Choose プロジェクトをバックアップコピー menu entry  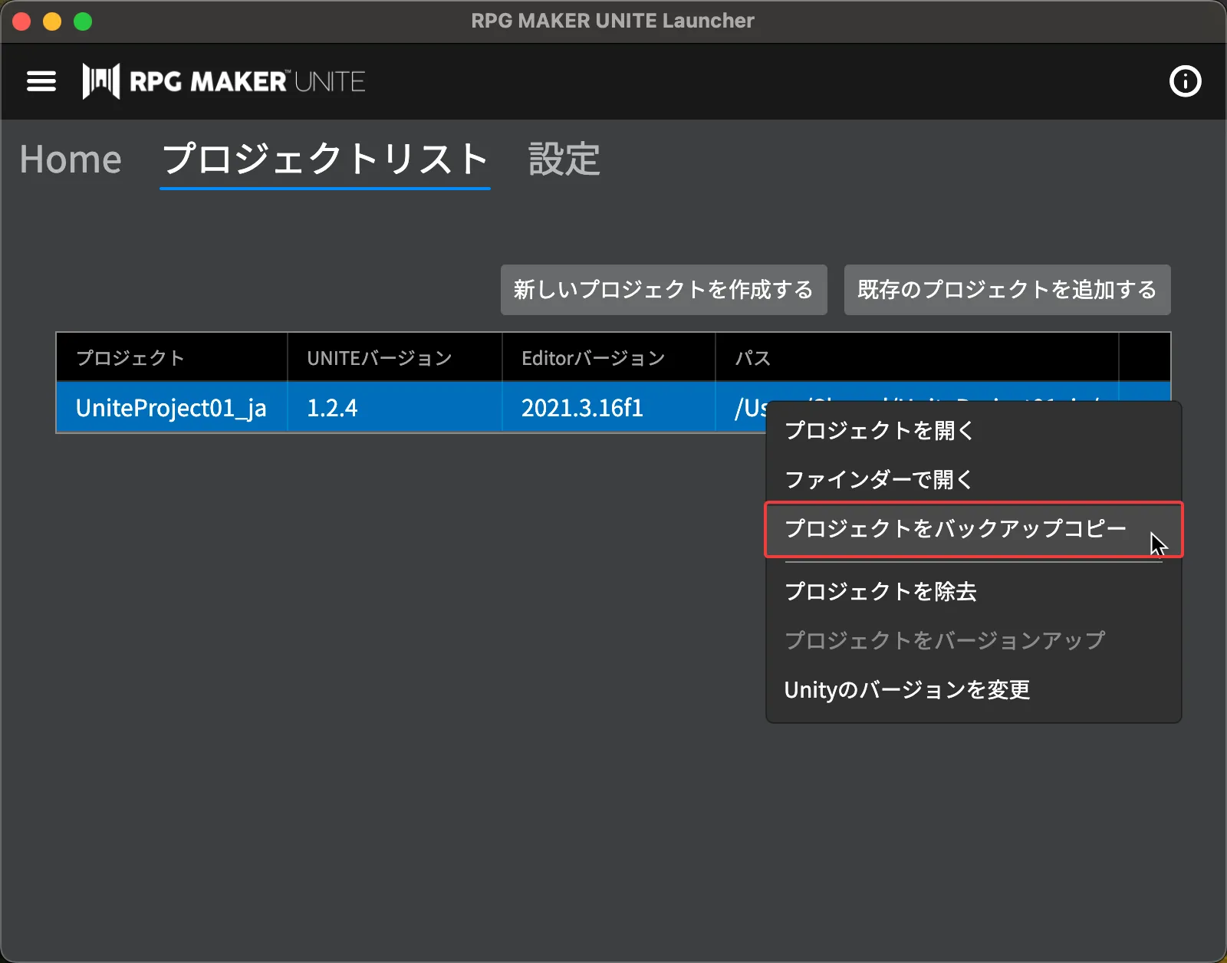point(956,529)
